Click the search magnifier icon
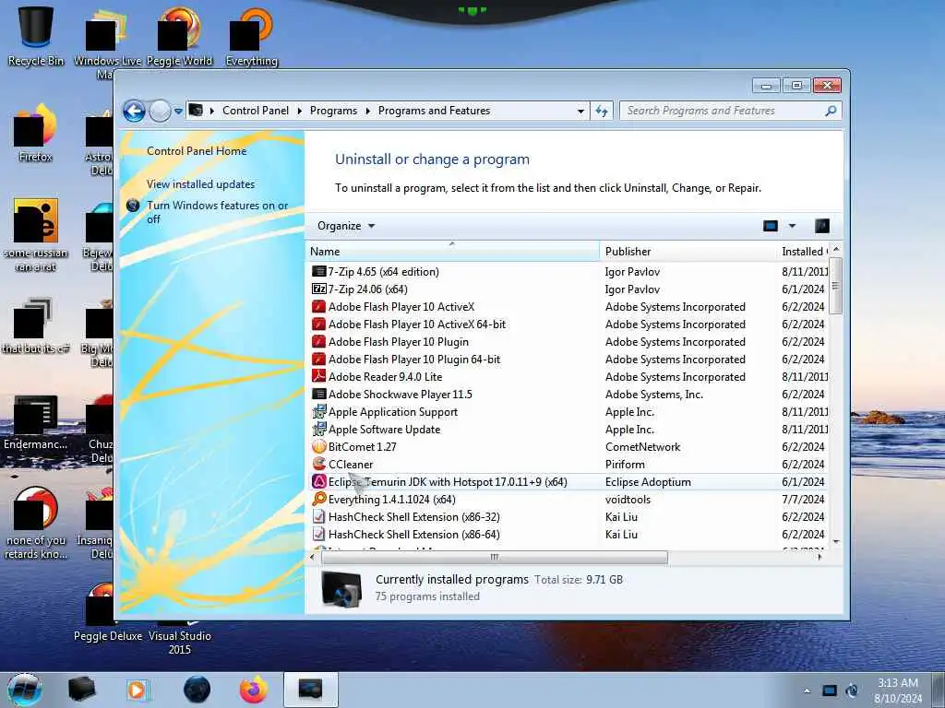The height and width of the screenshot is (708, 945). [831, 111]
